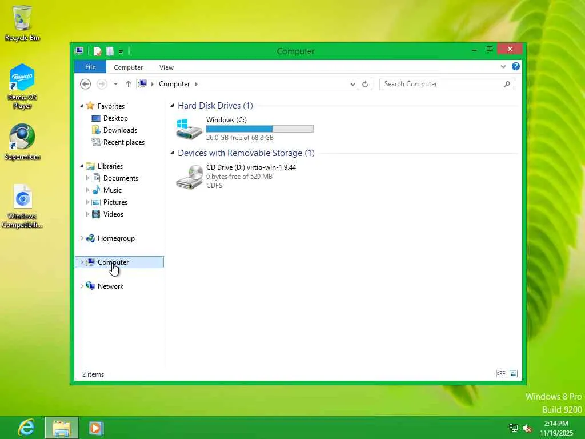The image size is (585, 439).
Task: Click the File Explorer taskbar button
Action: [62, 428]
